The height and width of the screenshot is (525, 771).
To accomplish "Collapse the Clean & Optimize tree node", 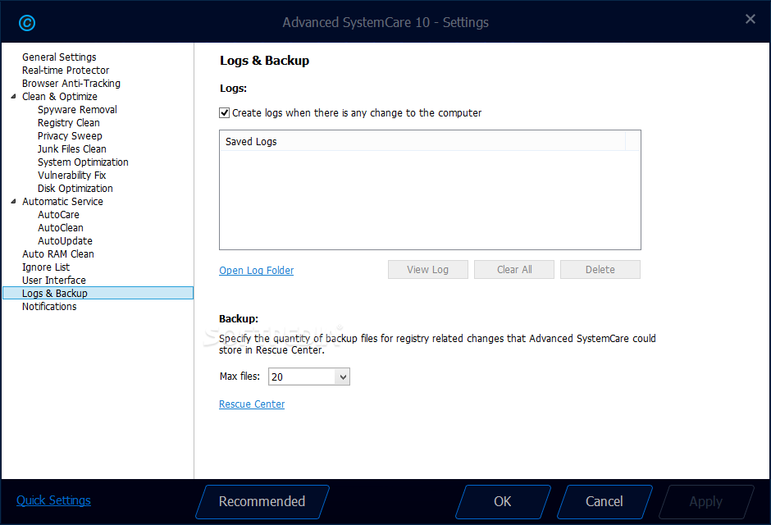I will pos(13,96).
